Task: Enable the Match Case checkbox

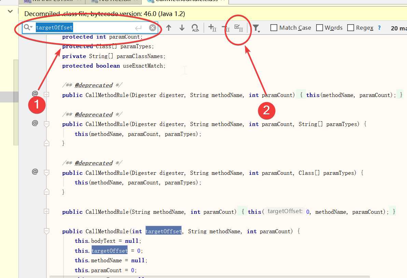Action: (x=273, y=28)
